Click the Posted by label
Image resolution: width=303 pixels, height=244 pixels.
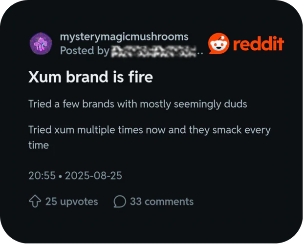85,51
